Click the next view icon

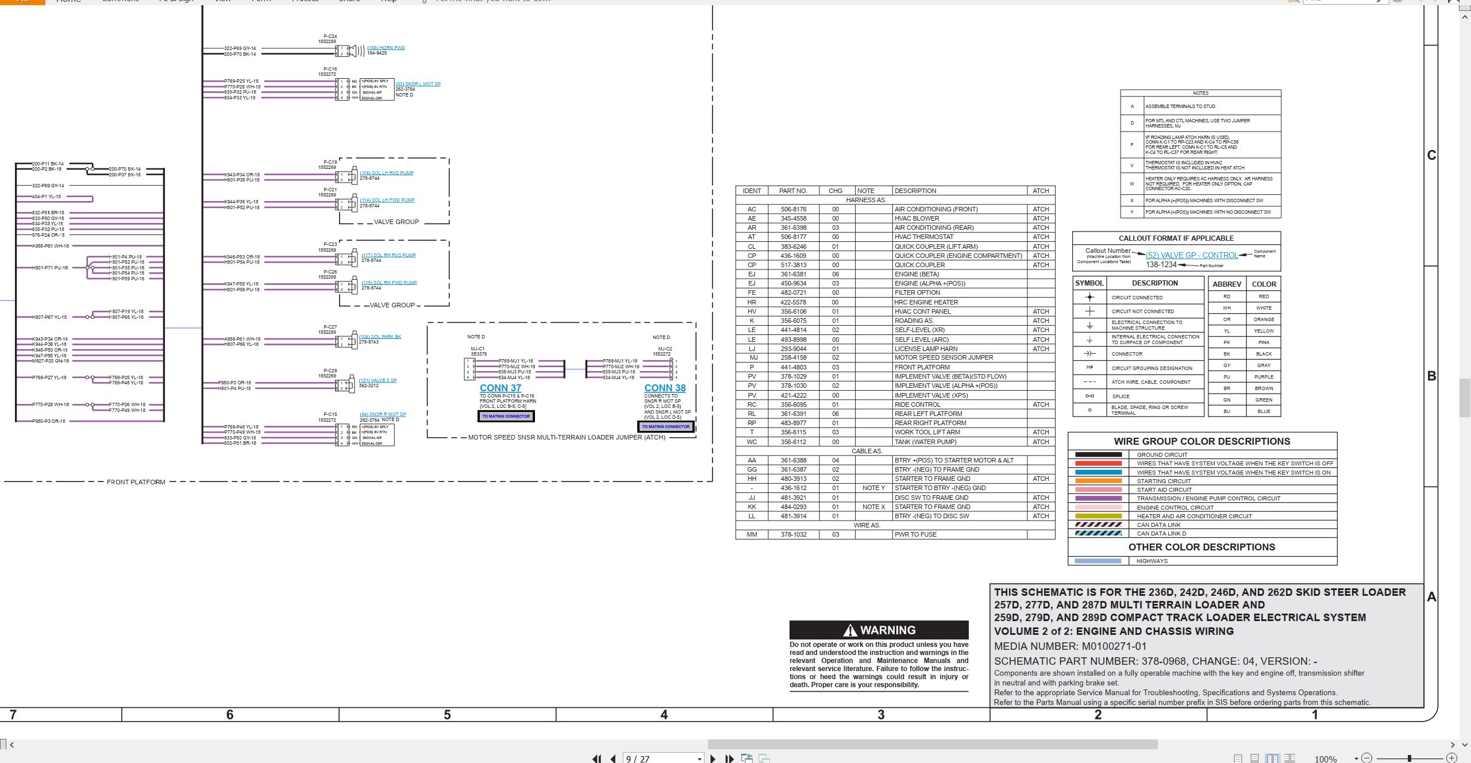(764, 758)
